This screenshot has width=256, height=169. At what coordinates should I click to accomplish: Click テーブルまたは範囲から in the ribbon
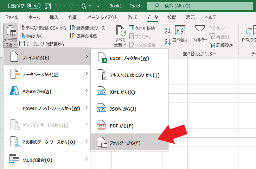click(42, 44)
